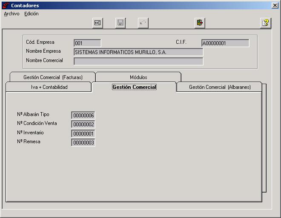Screen dimensions: 281x218
Task: Close the Contadores window
Action: pos(275,6)
